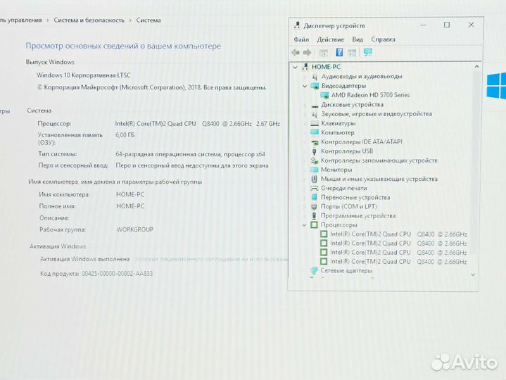Click the Процессоры chip icon

(314, 225)
